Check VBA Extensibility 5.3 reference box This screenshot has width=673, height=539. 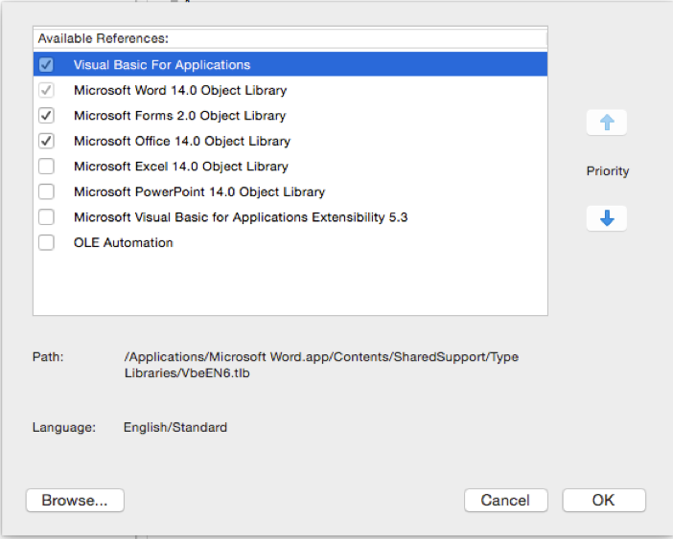coord(46,217)
